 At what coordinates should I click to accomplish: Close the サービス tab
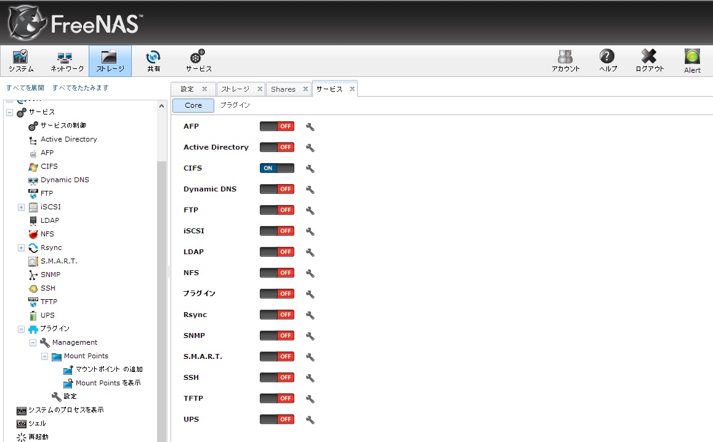352,89
